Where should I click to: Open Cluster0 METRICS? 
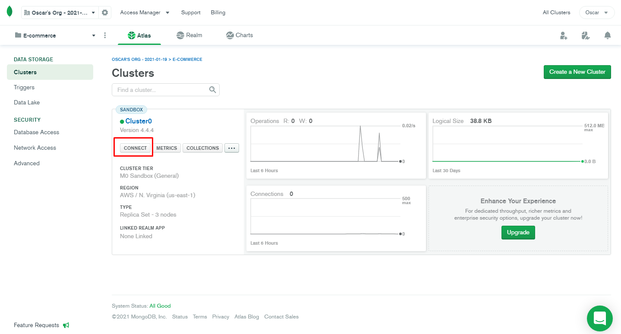click(x=167, y=148)
